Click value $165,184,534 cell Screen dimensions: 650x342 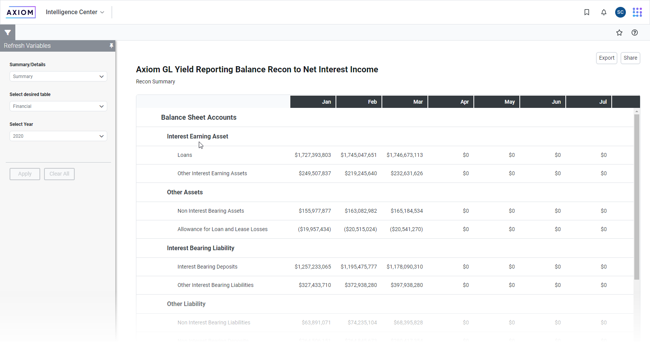(407, 211)
